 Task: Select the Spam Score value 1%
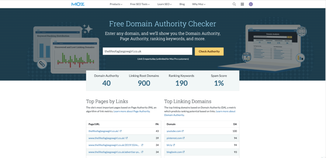[219, 83]
